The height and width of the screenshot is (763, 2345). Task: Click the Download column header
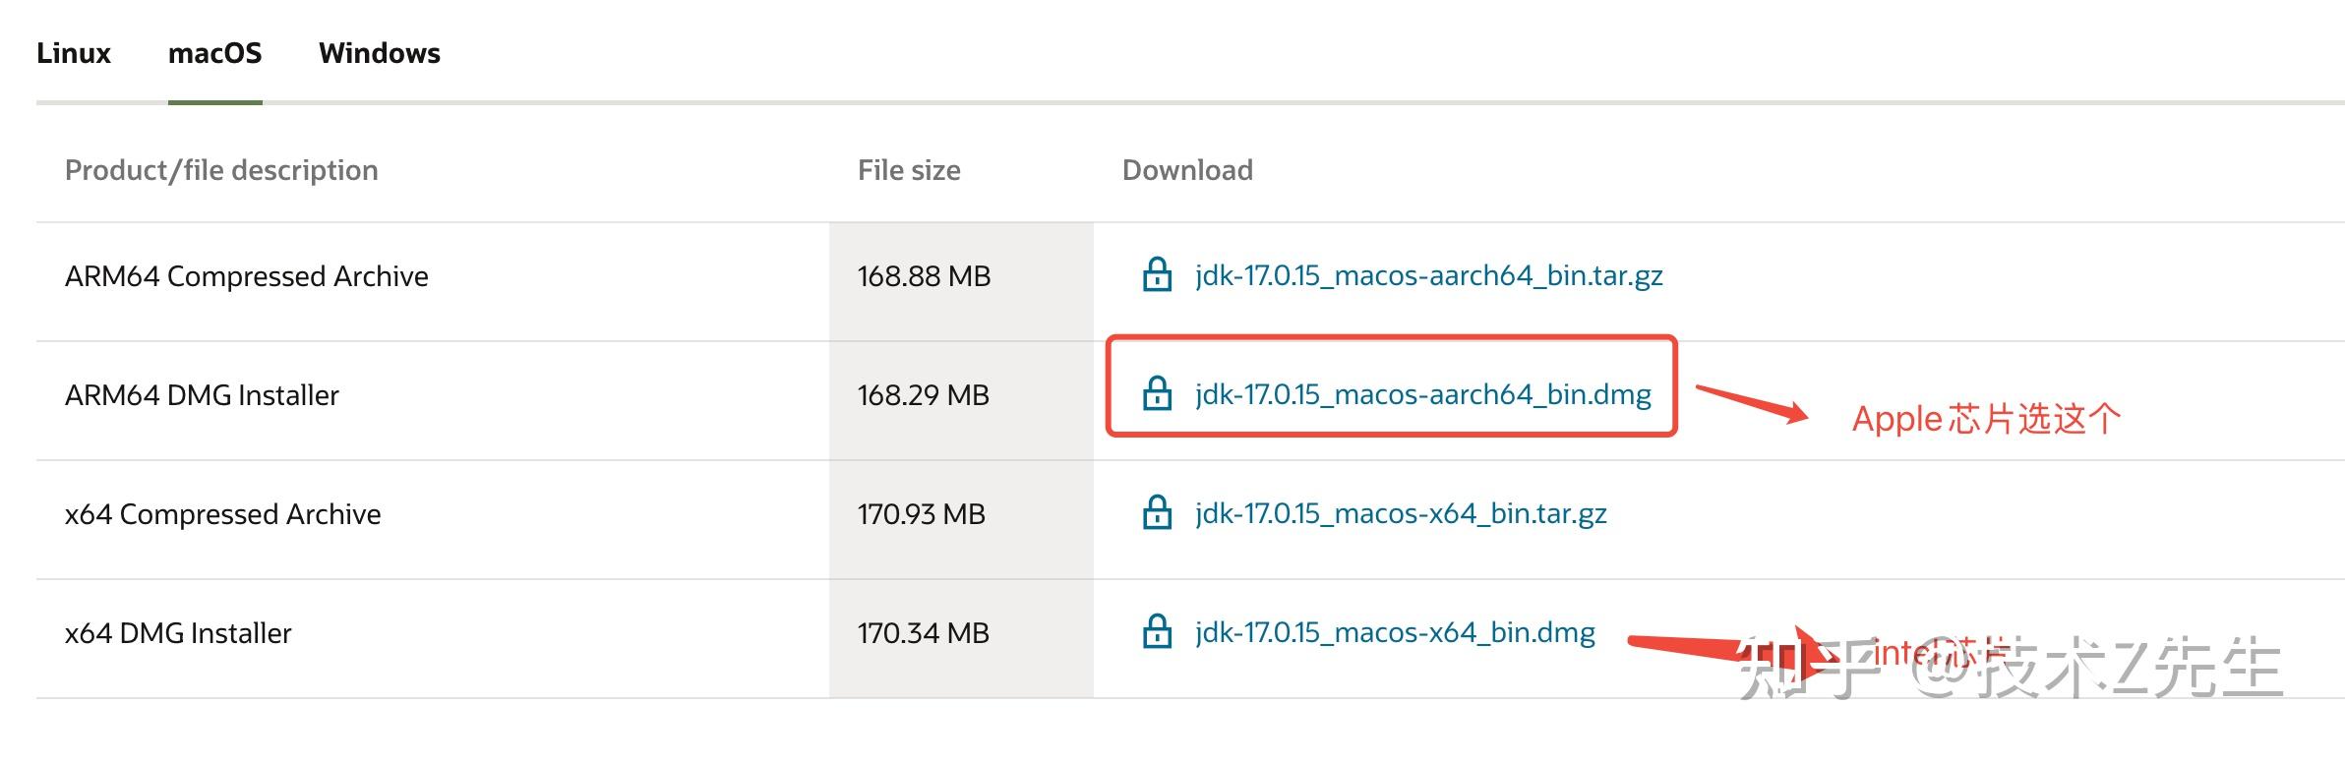[1187, 170]
